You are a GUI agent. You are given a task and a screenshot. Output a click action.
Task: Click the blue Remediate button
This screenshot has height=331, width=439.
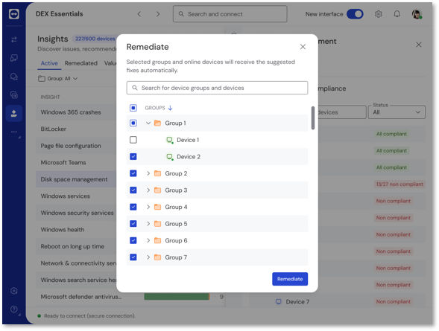point(290,279)
